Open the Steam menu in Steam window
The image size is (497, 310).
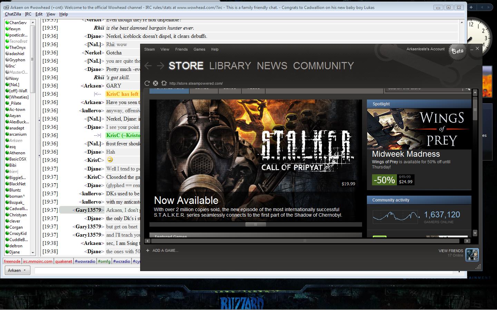tap(149, 49)
